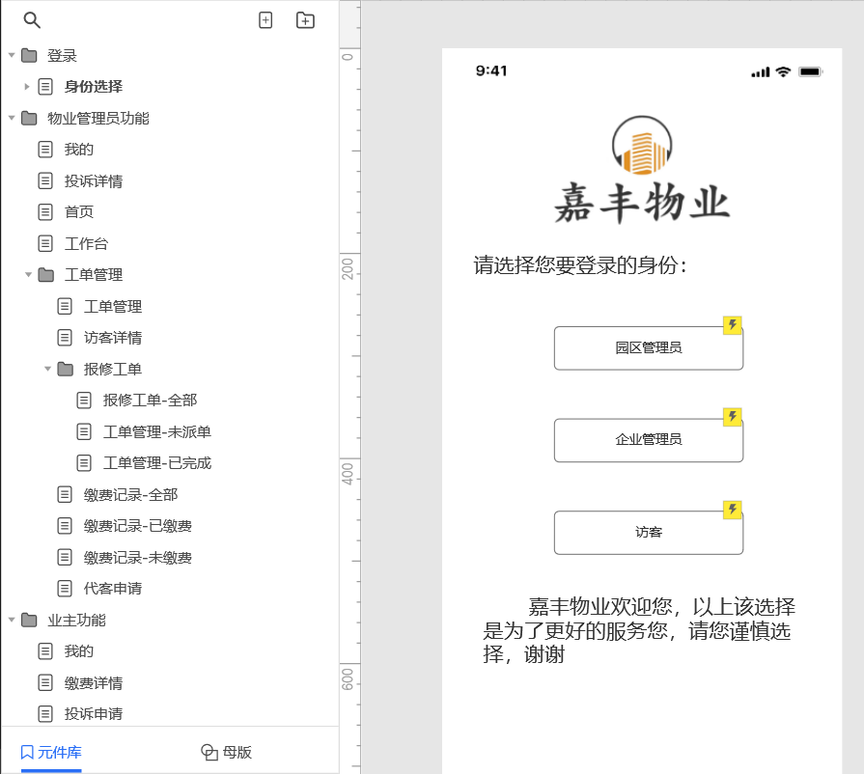Open the page search magnifier icon
The height and width of the screenshot is (774, 864).
32,20
